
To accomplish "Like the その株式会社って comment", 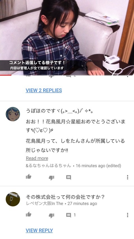I will [28, 215].
